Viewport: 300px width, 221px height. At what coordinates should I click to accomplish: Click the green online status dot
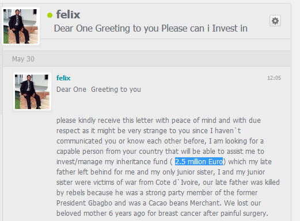50,15
